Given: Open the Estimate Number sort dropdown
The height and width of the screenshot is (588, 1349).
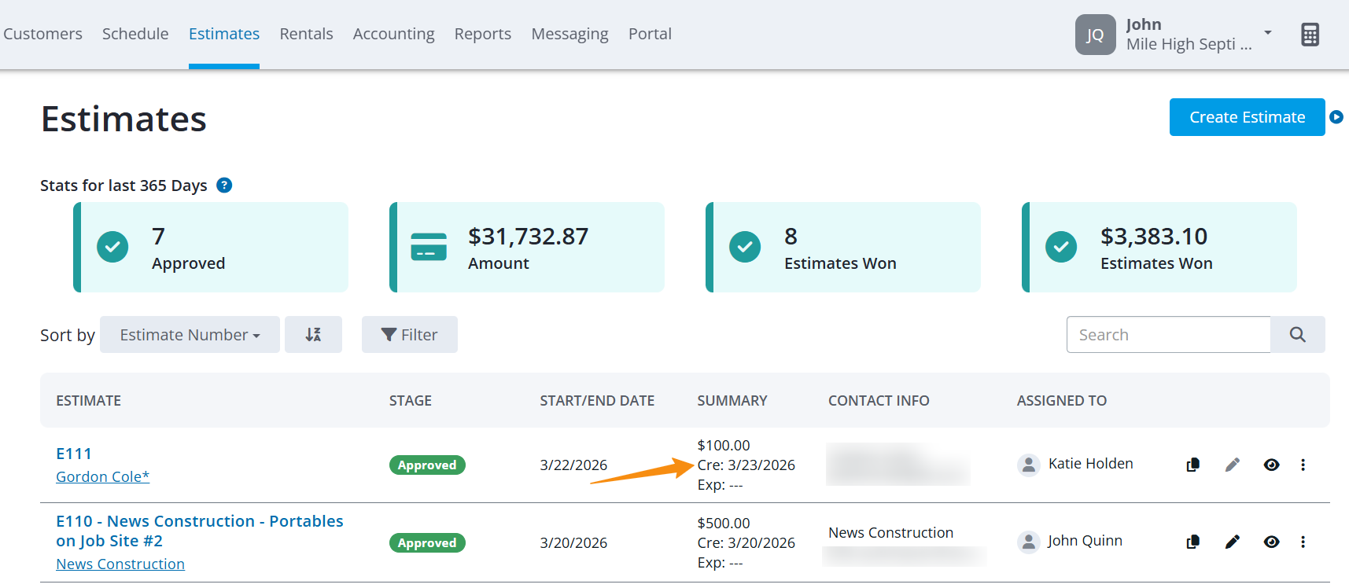Looking at the screenshot, I should (190, 335).
